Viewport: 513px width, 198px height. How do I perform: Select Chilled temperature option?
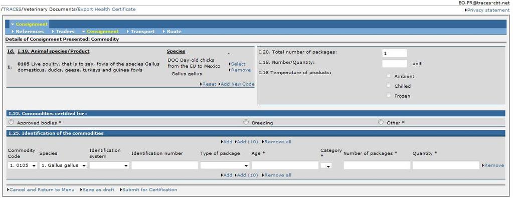pyautogui.click(x=388, y=85)
